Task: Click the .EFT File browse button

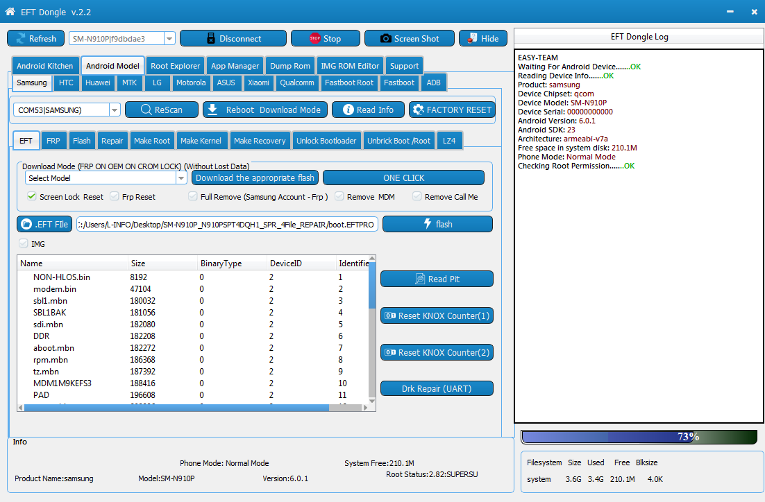Action: click(44, 224)
